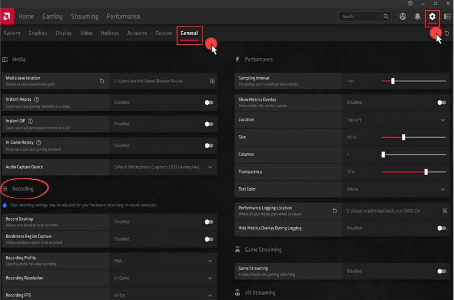Open the Display settings tab

coord(64,33)
